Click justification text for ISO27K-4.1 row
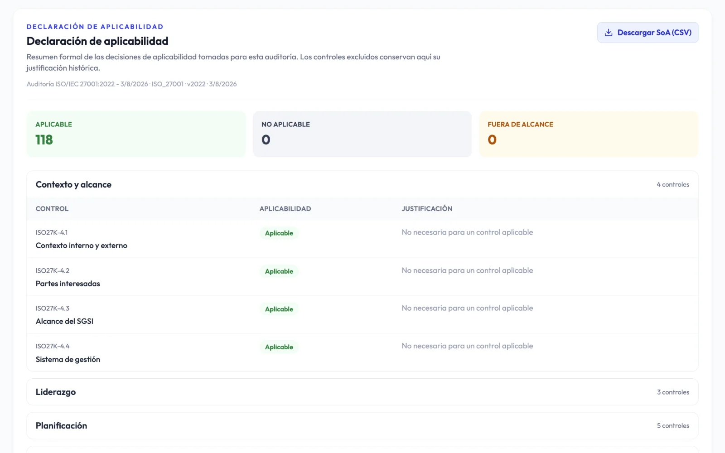This screenshot has width=725, height=453. [467, 232]
